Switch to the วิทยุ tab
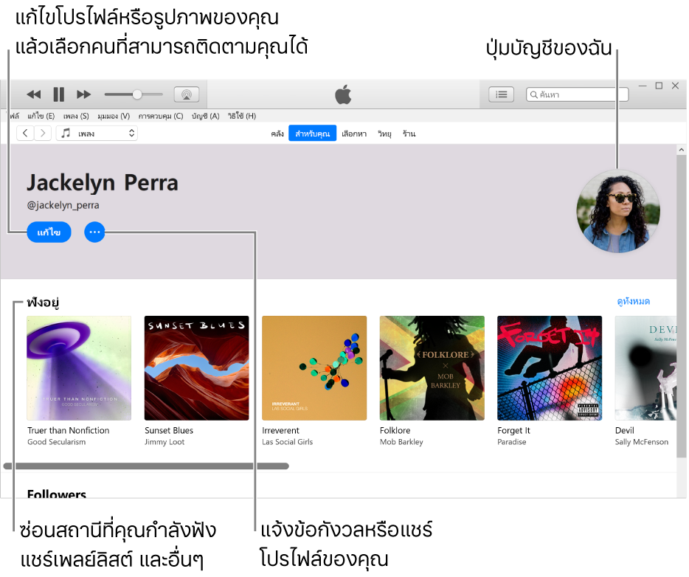The height and width of the screenshot is (577, 689). [x=385, y=134]
